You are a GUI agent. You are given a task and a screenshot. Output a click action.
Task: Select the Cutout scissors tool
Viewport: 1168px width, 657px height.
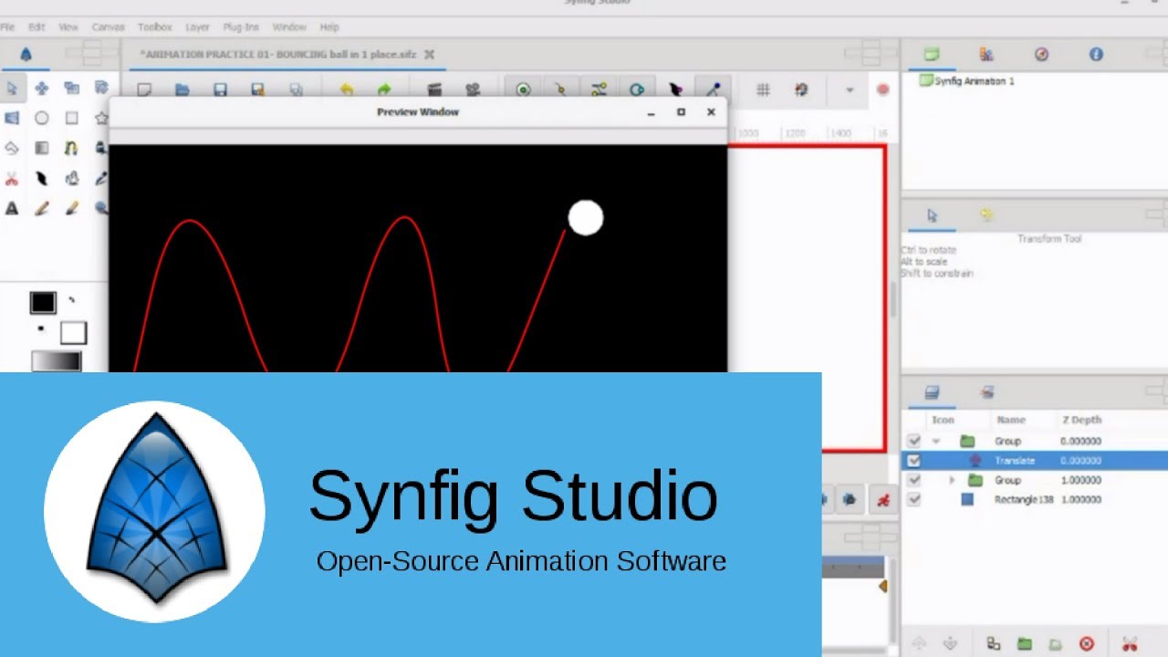pos(12,179)
